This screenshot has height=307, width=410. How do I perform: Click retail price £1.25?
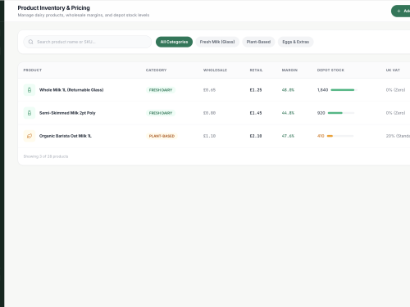click(256, 90)
